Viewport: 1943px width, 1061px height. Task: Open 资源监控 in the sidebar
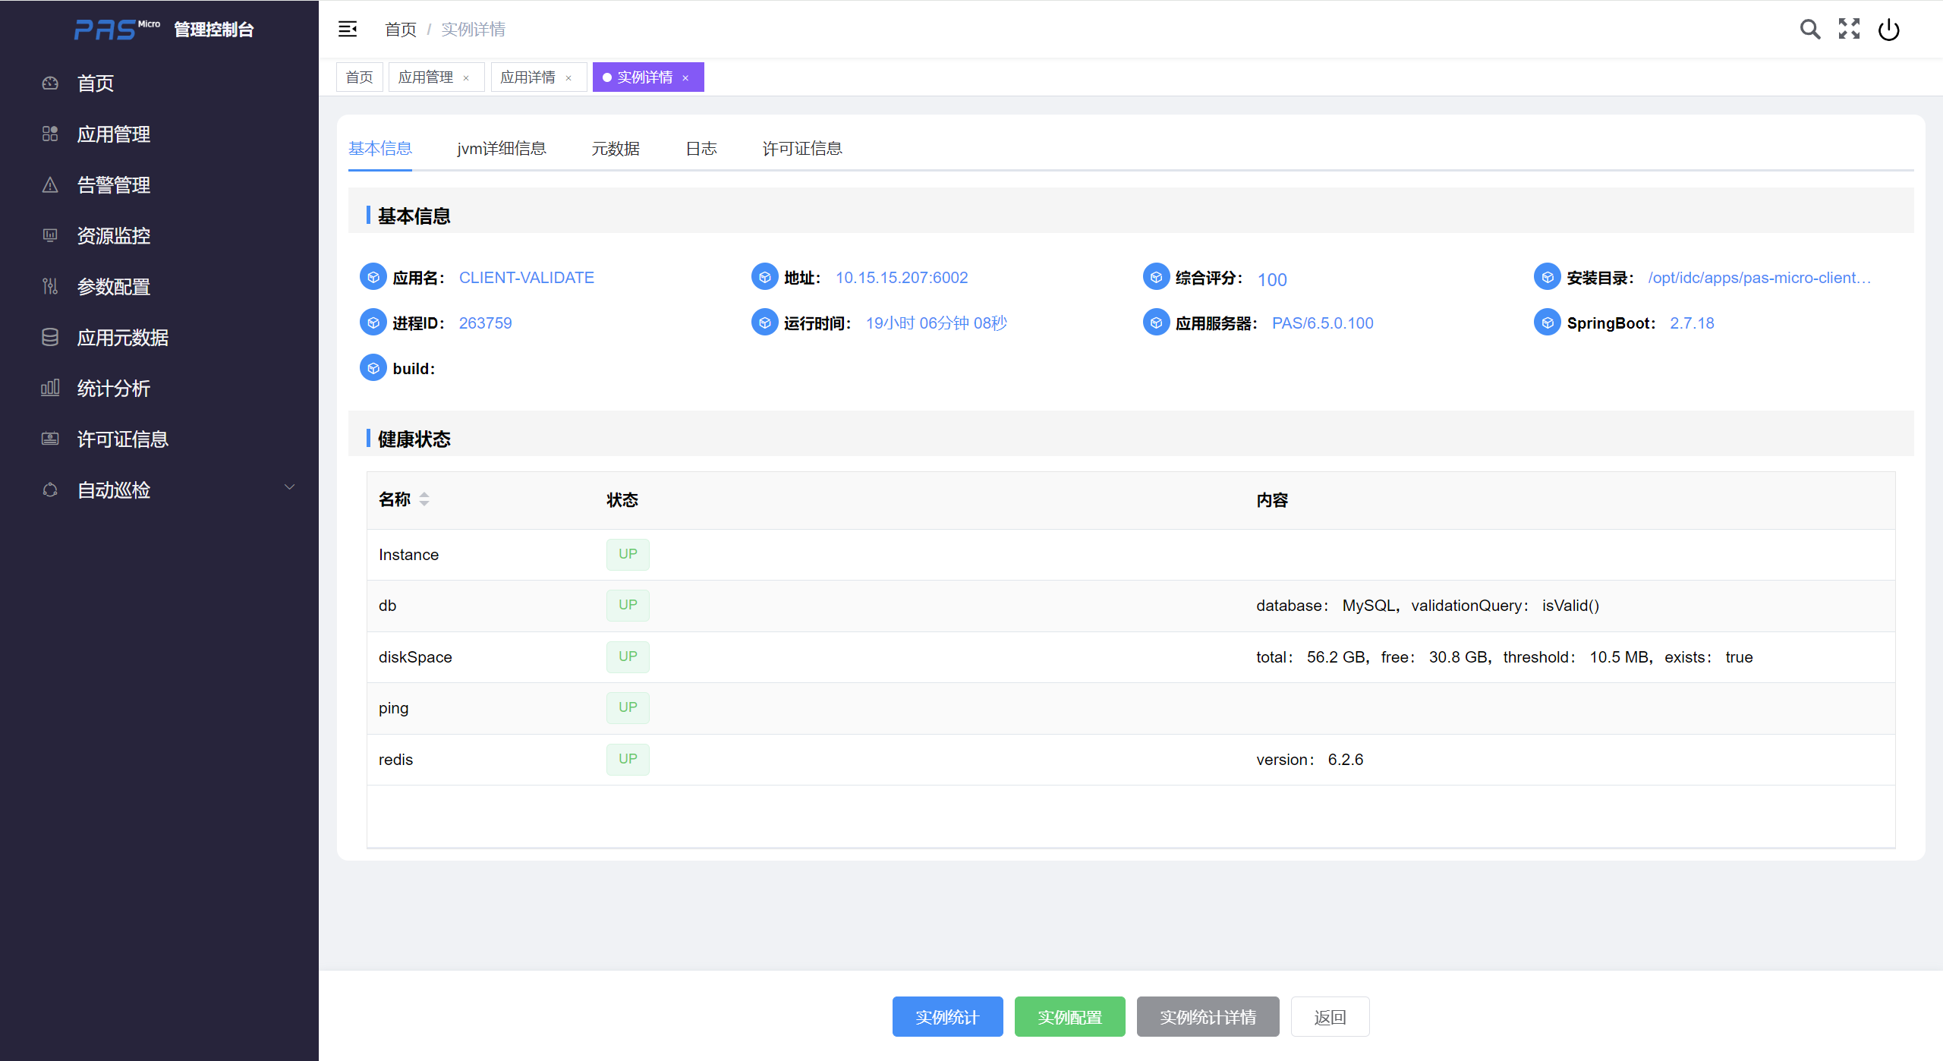point(114,236)
